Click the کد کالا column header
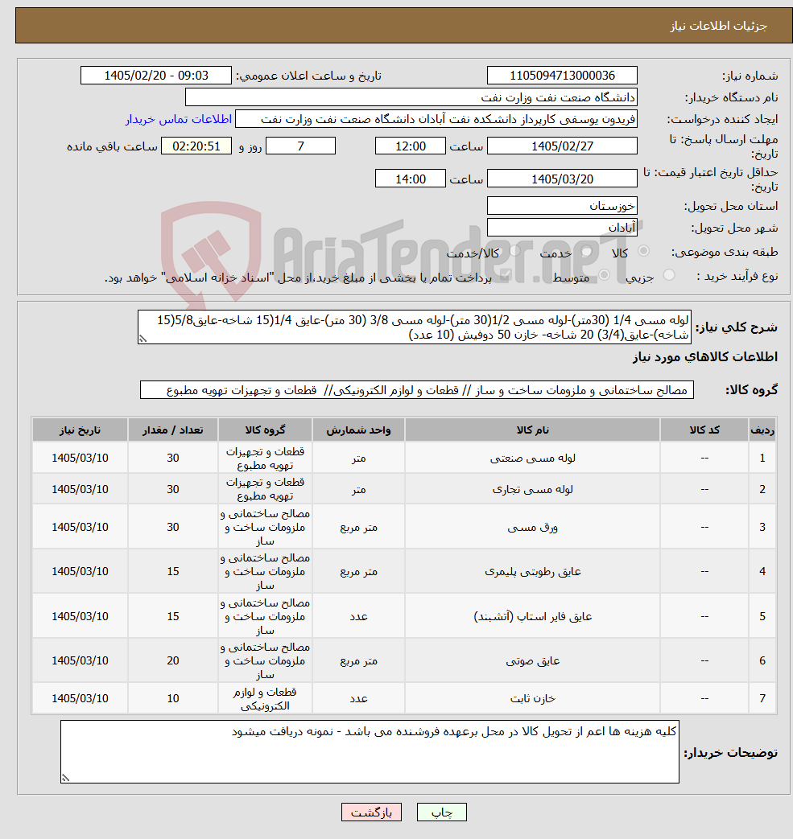Screen dimensions: 793x839 (704, 430)
